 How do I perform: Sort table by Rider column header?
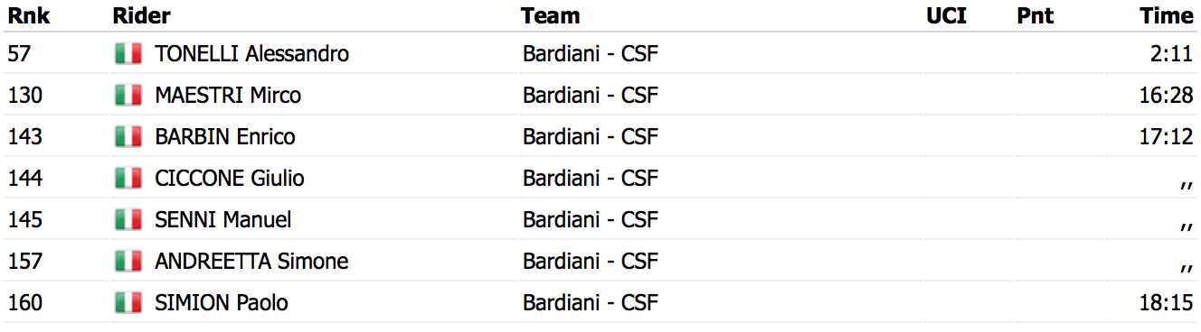141,15
